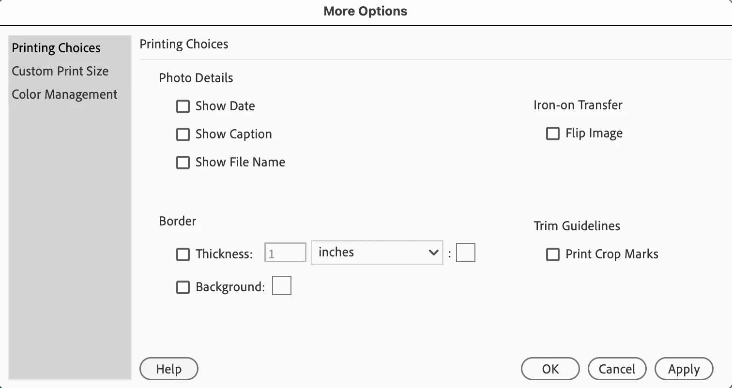
Task: Switch to Custom Print Size section
Action: tap(60, 72)
